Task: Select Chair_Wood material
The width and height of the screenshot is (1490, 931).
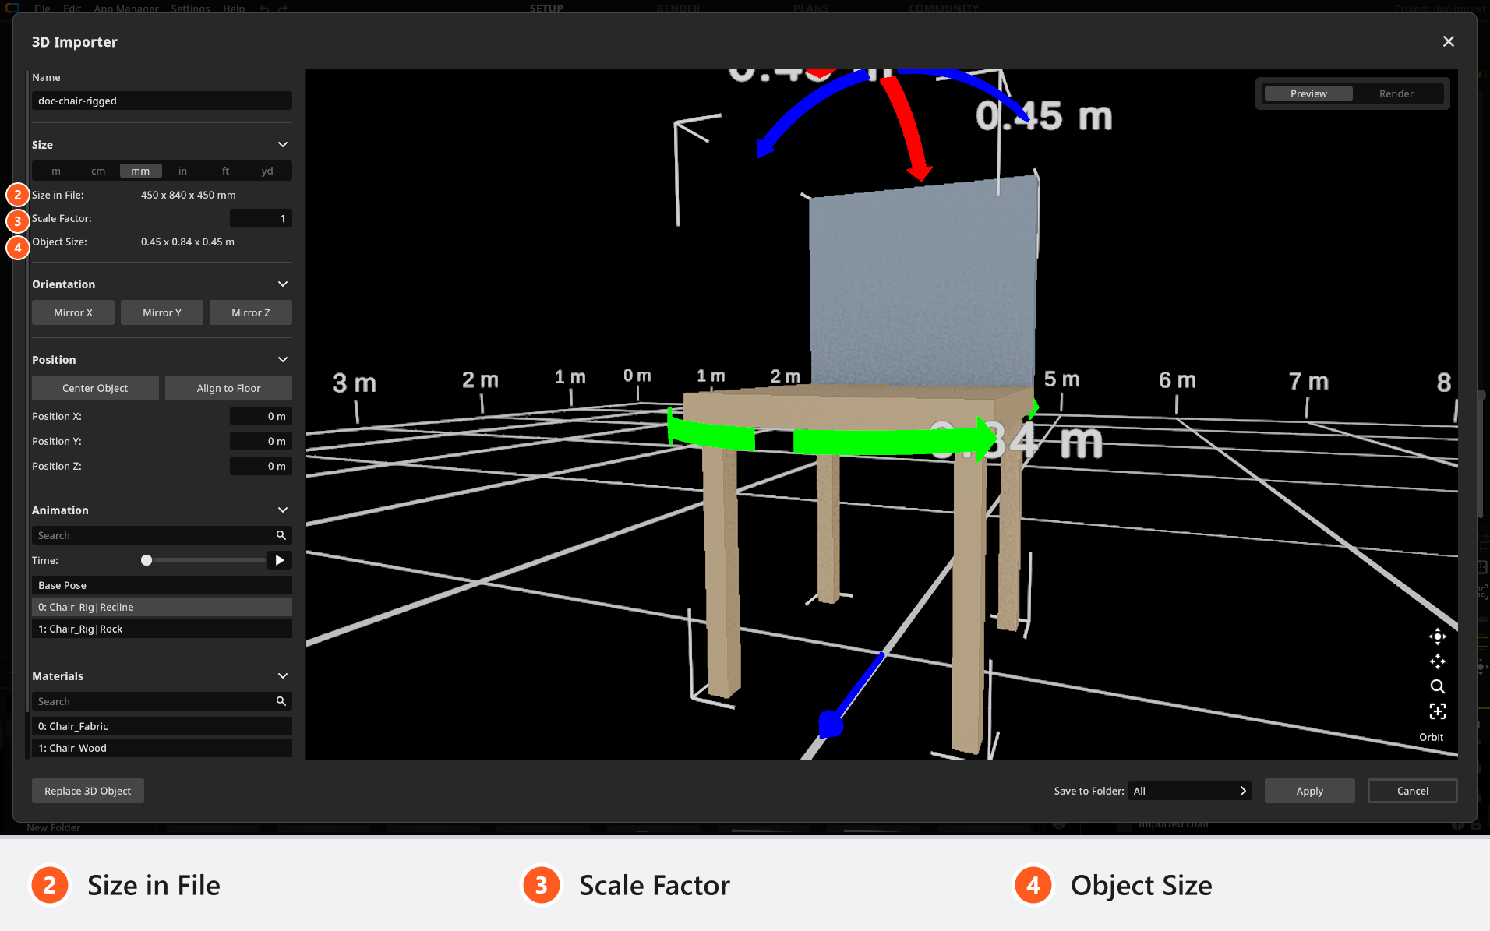Action: pyautogui.click(x=162, y=748)
